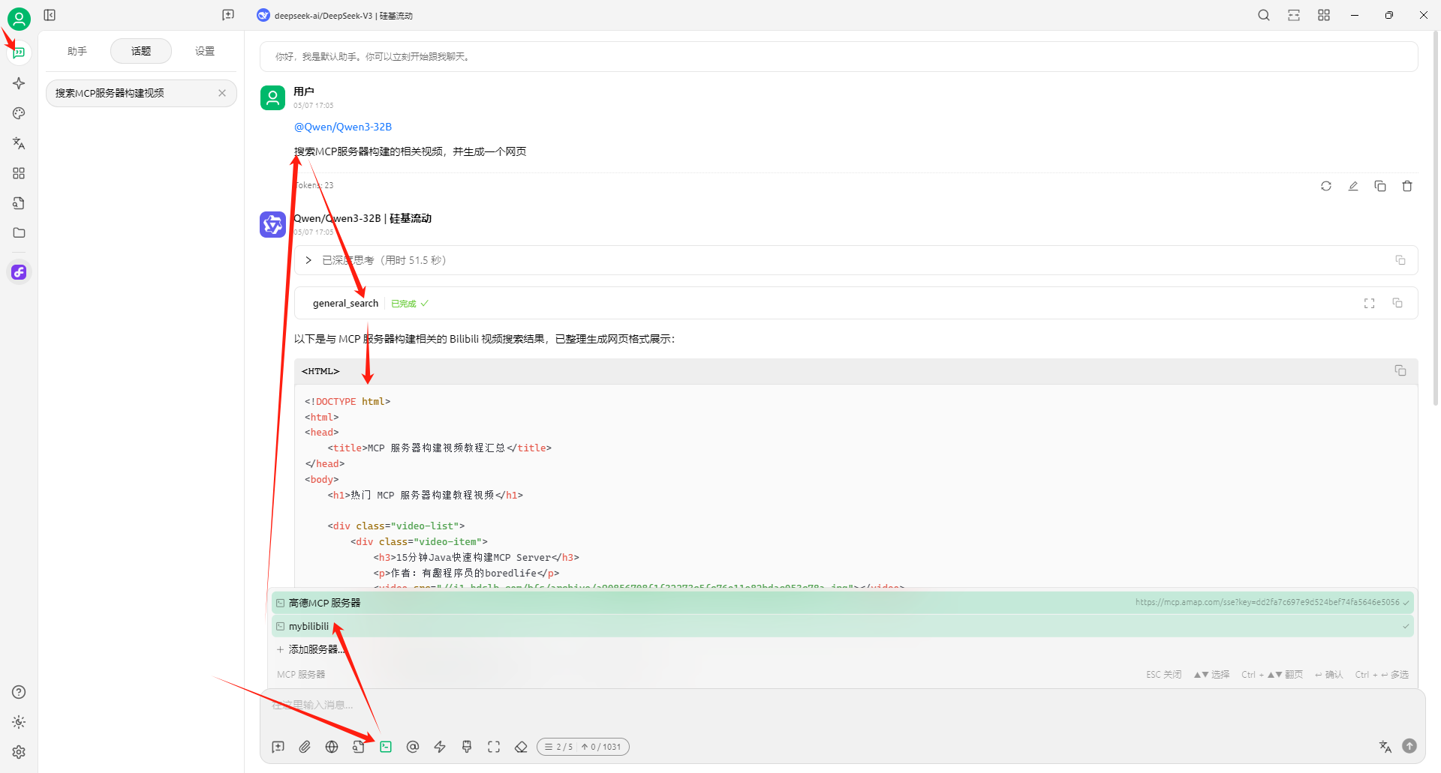Viewport: 1441px width, 773px height.
Task: Mention a model with the @ icon
Action: tap(413, 747)
